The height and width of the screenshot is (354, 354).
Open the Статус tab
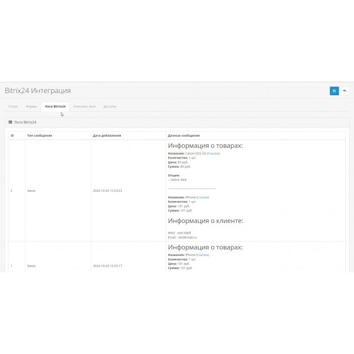pyautogui.click(x=14, y=106)
